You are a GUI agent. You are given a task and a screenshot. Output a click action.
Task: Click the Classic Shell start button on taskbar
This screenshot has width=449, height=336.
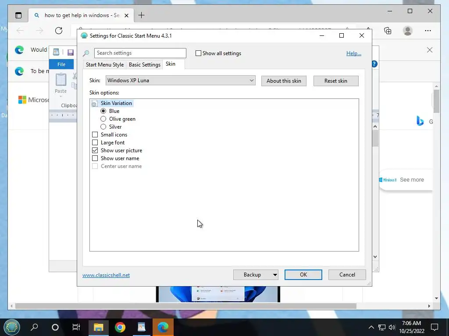[12, 327]
